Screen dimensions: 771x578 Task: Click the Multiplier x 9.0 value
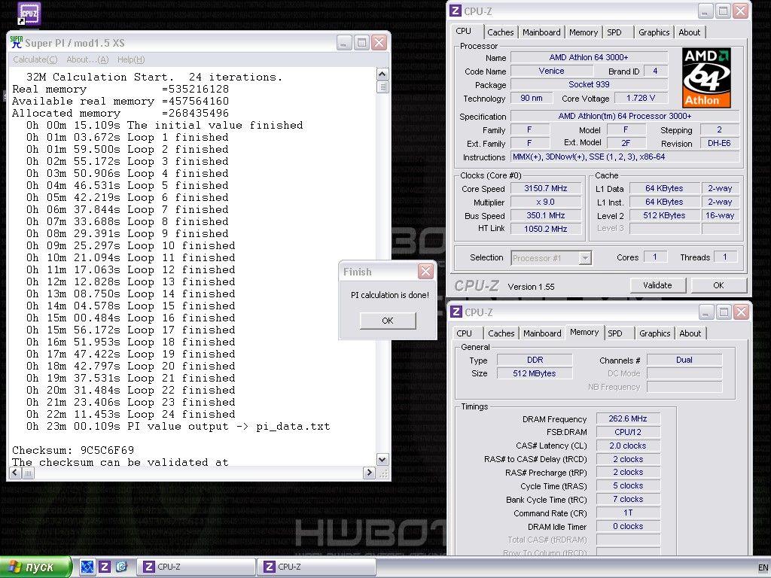click(x=546, y=202)
